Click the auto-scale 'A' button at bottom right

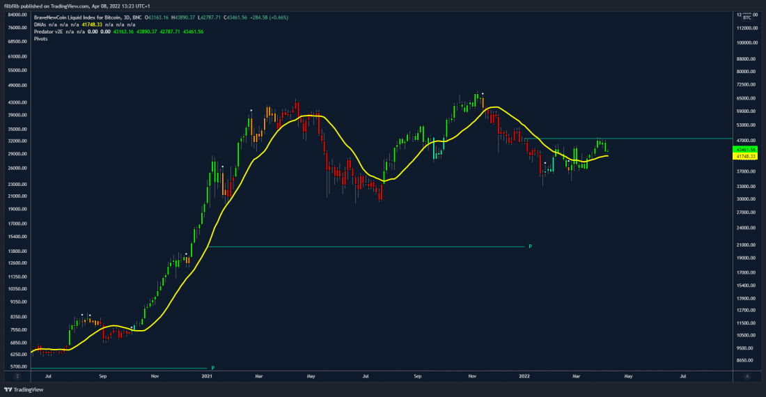747,376
